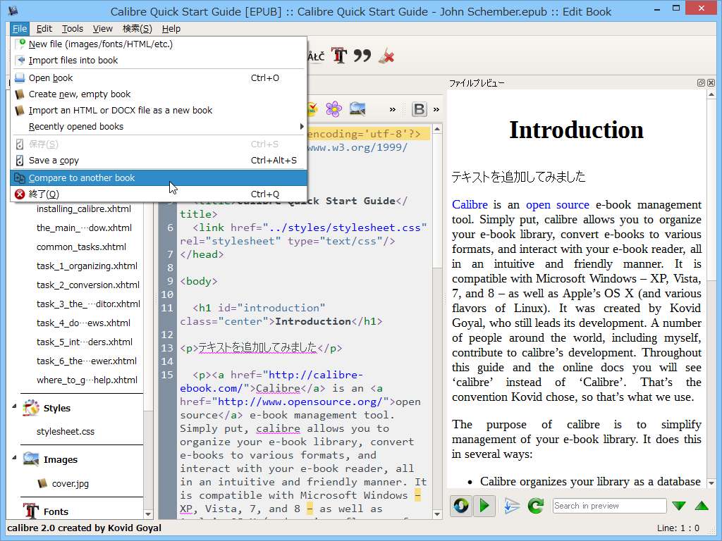Expand hidden toolbar items after Bold button
This screenshot has width=722, height=541.
click(436, 109)
